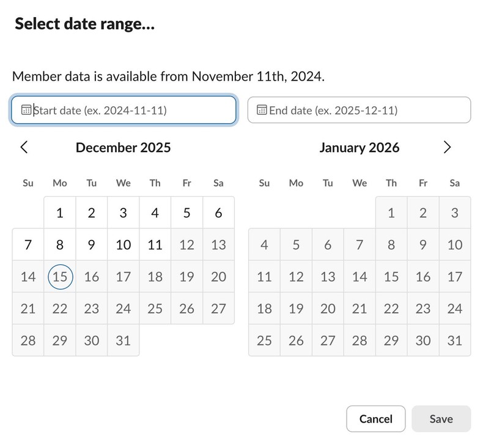Click the calendar icon in Start date field
The height and width of the screenshot is (447, 483).
26,111
